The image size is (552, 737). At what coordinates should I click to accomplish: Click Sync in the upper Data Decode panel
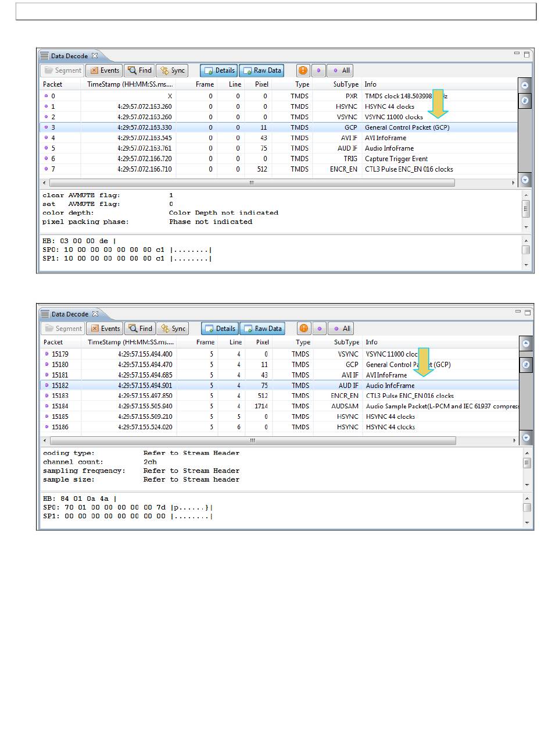173,70
